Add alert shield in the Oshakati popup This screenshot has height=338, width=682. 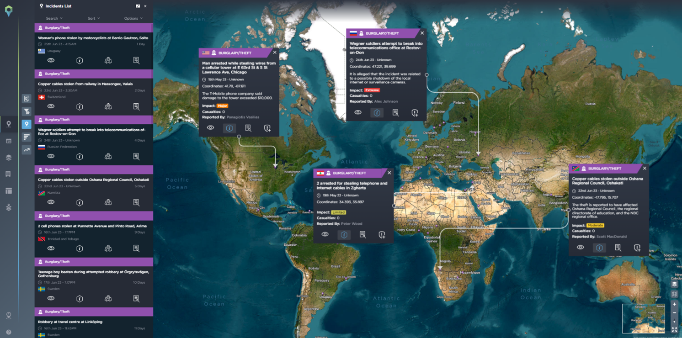point(637,248)
